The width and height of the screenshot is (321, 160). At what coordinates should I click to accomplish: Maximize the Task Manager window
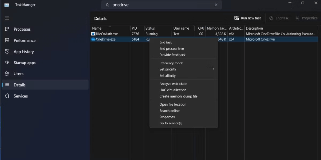[x=303, y=3]
